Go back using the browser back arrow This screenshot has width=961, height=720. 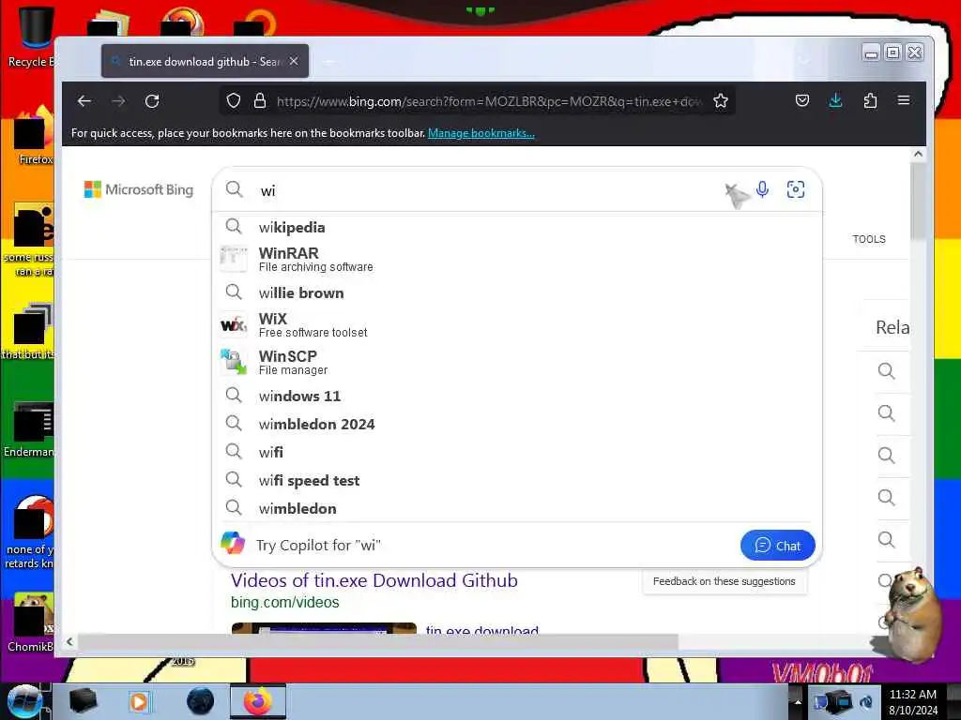pyautogui.click(x=84, y=101)
